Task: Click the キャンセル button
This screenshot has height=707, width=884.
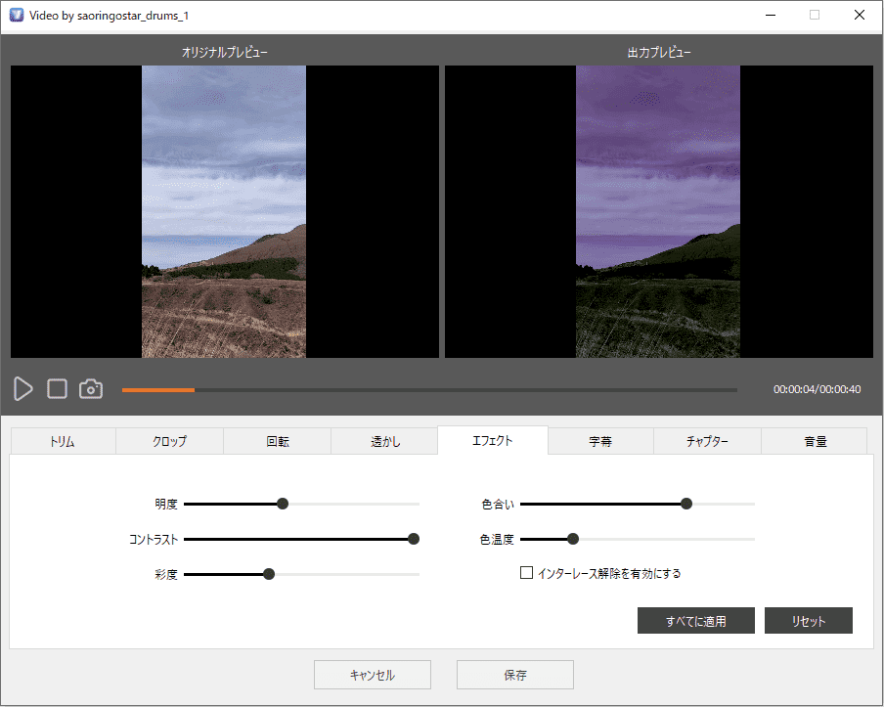Action: pos(372,675)
